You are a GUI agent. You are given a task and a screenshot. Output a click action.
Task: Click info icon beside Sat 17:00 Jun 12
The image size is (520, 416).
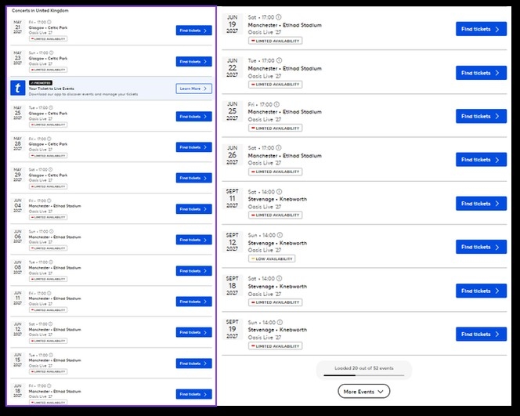tap(50, 324)
